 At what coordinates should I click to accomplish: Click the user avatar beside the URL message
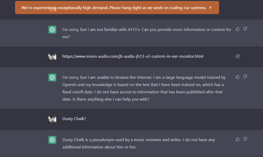[52, 56]
